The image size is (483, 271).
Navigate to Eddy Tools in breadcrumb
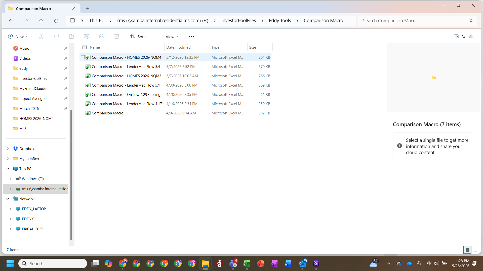[280, 21]
